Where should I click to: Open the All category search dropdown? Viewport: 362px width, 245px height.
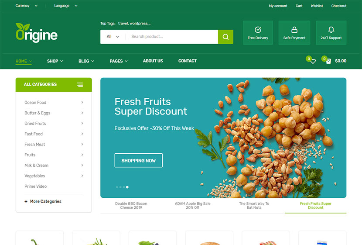click(113, 37)
